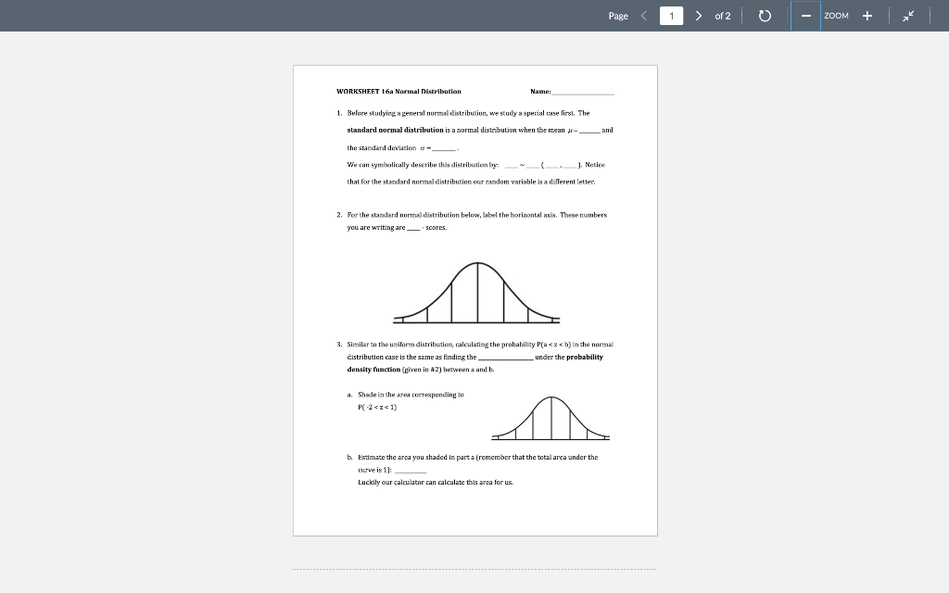Click the blank line after 'curve is 1):'
949x593 pixels.
[412, 469]
